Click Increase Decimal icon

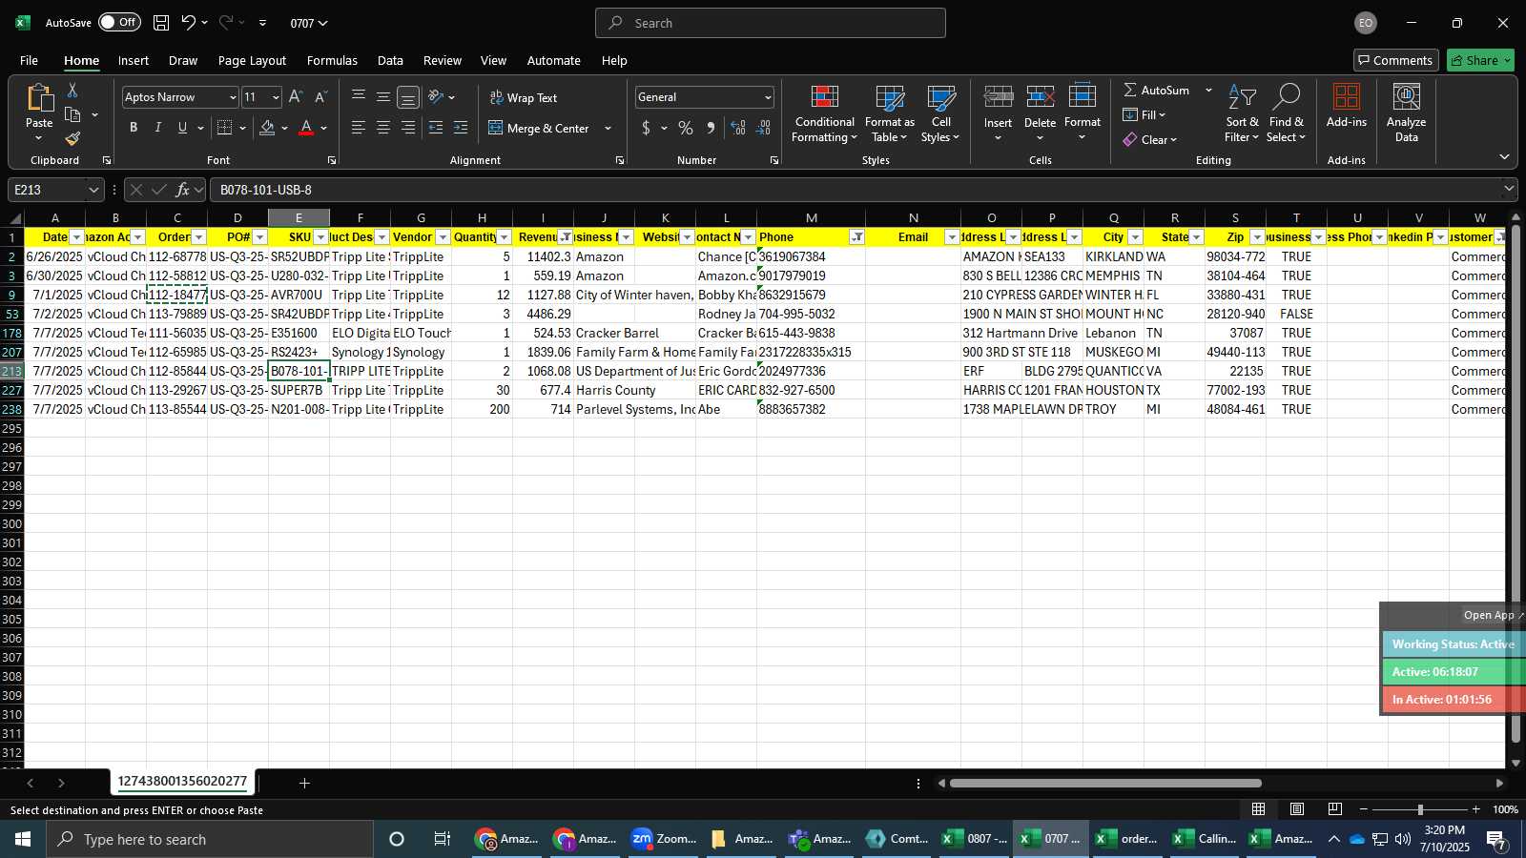tap(738, 128)
